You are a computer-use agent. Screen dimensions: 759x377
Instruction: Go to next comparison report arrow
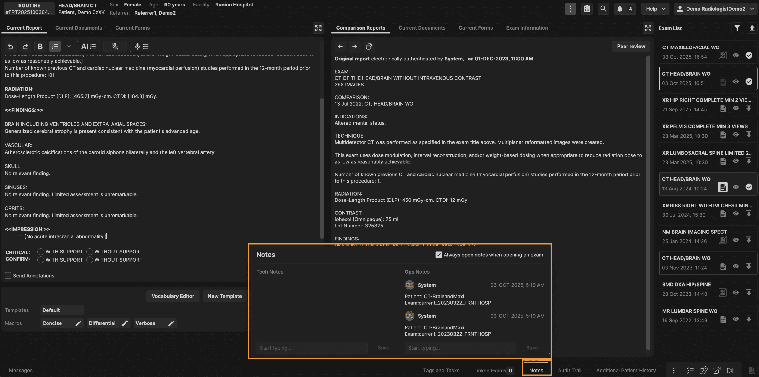click(x=355, y=46)
